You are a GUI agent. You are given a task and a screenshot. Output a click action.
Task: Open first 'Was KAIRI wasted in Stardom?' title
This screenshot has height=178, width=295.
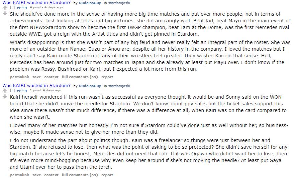pos(36,3)
